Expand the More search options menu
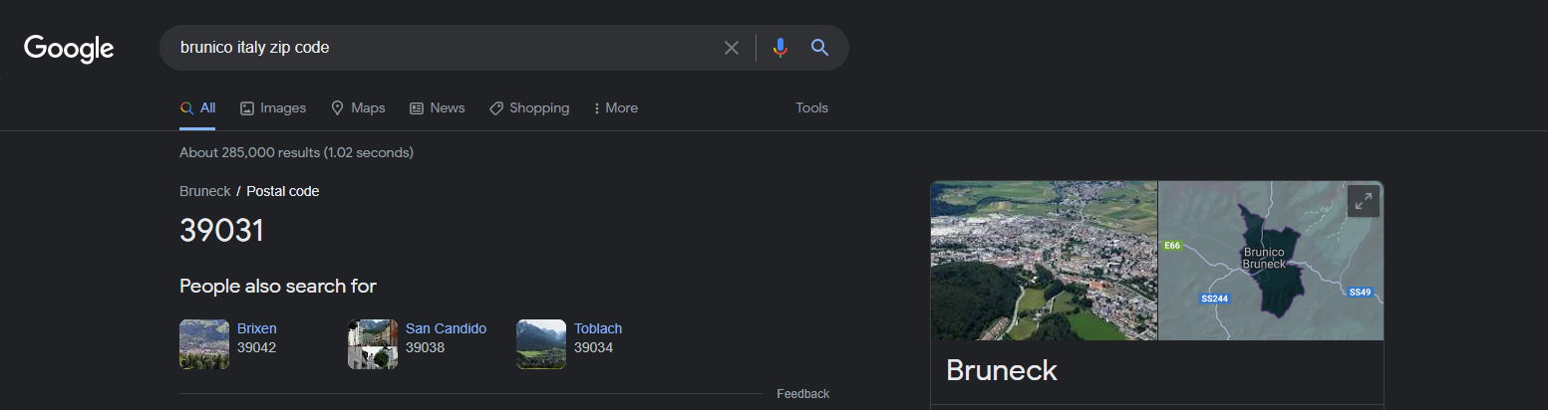This screenshot has width=1548, height=410. tap(616, 107)
